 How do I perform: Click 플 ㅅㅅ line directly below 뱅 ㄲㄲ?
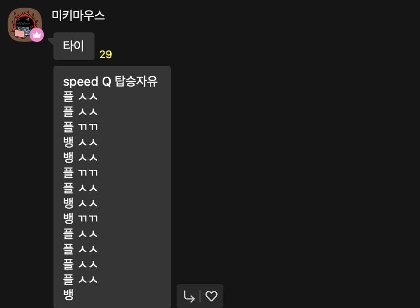click(80, 234)
